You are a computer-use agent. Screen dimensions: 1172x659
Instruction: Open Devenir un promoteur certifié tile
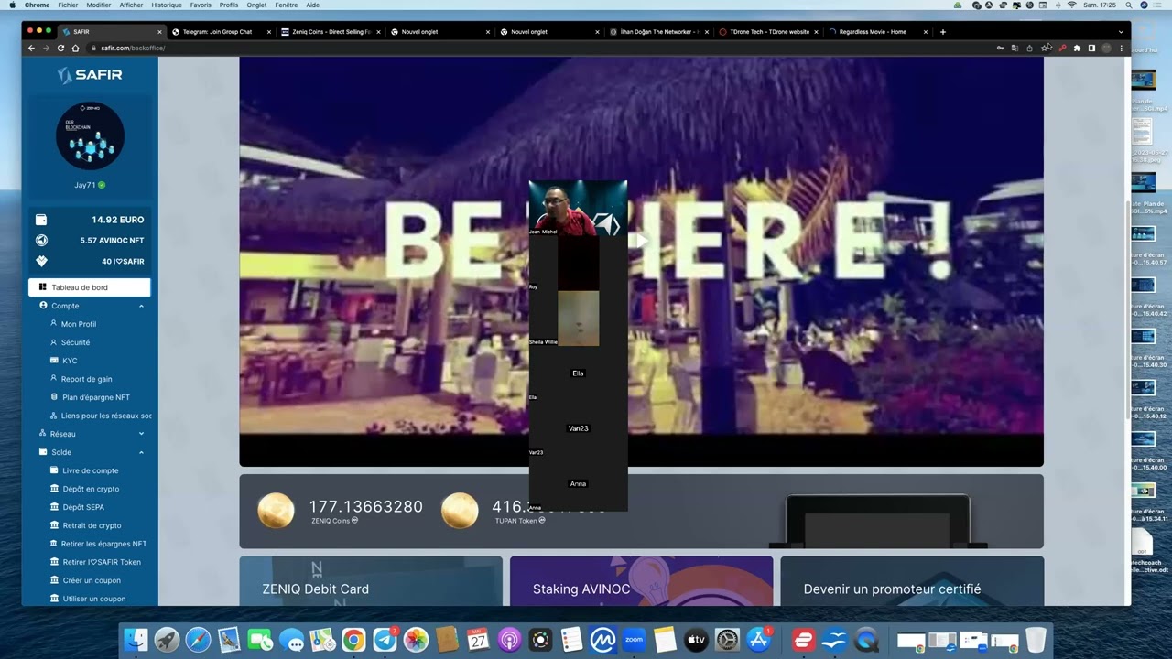(912, 580)
